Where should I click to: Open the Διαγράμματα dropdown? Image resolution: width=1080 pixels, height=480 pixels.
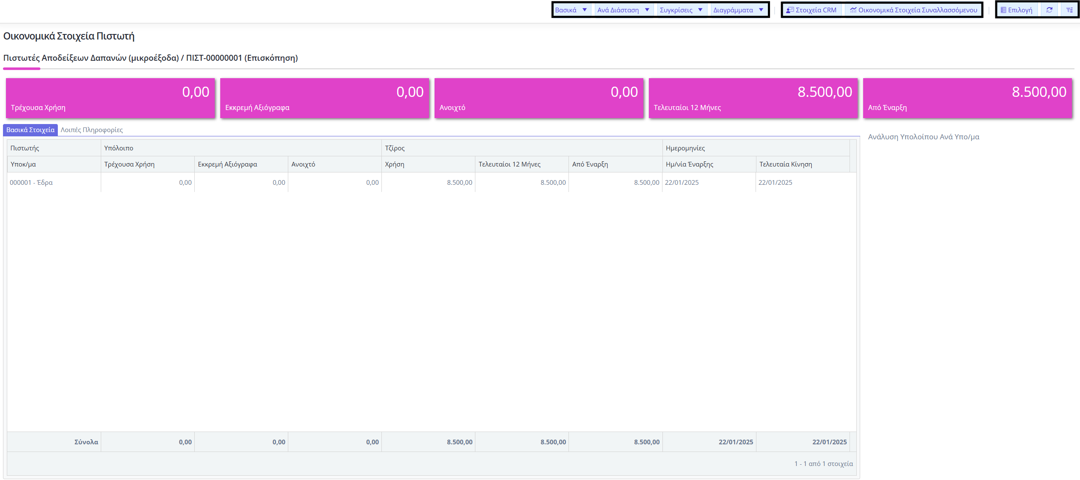(739, 10)
